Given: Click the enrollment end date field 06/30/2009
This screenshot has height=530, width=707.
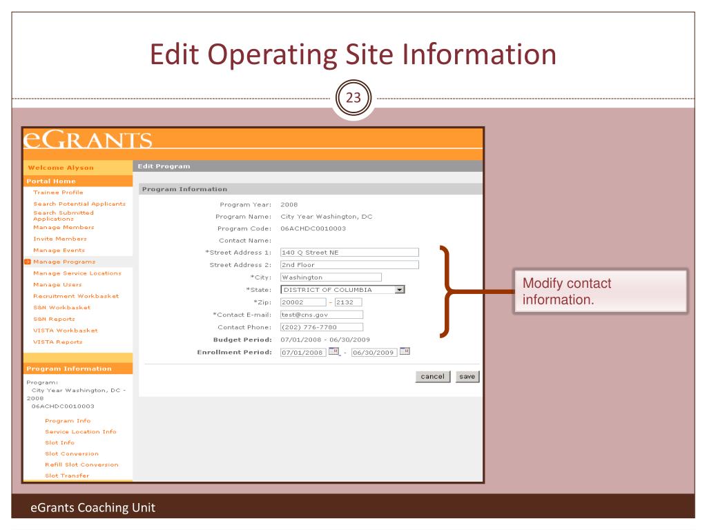Looking at the screenshot, I should (x=374, y=353).
